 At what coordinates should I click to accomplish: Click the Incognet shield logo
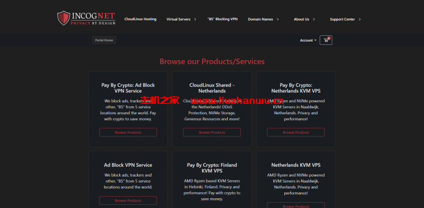64,18
